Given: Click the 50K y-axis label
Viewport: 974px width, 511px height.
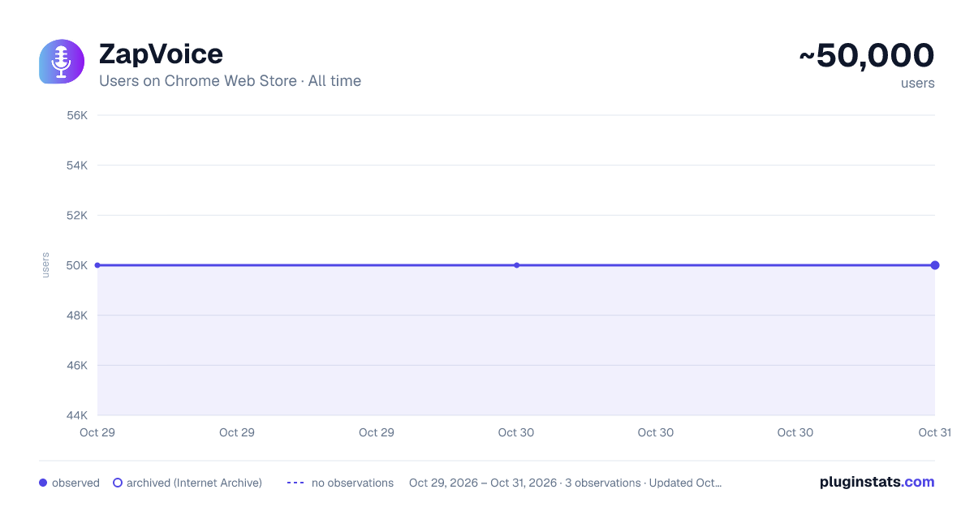Looking at the screenshot, I should [77, 265].
